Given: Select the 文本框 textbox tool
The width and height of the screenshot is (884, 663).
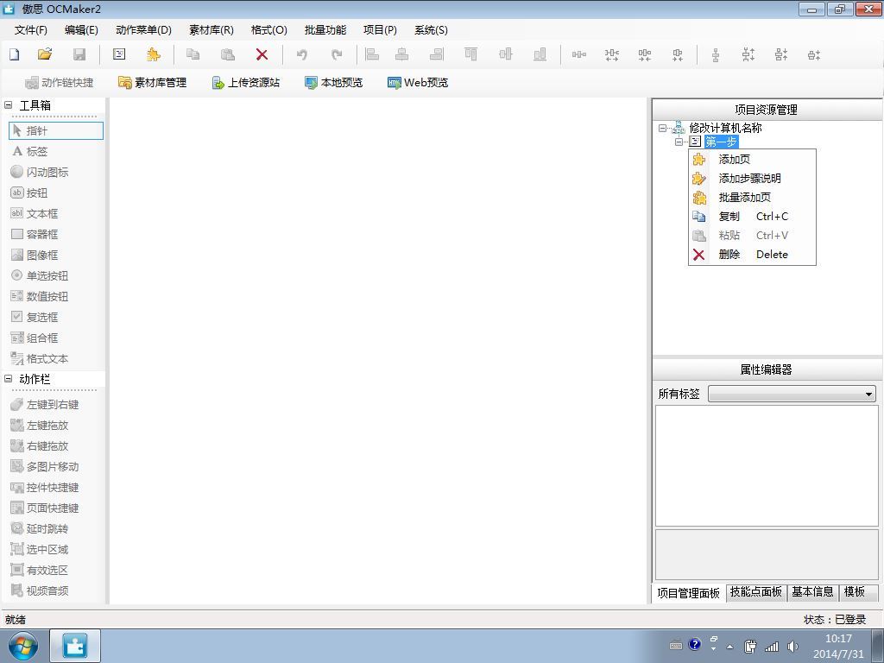Looking at the screenshot, I should point(56,214).
